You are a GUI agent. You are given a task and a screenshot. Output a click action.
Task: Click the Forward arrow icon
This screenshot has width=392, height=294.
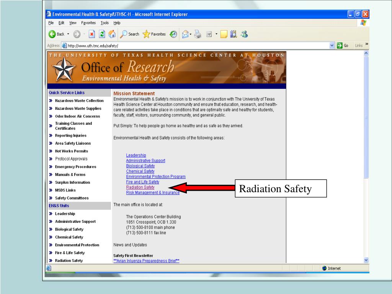click(x=77, y=34)
